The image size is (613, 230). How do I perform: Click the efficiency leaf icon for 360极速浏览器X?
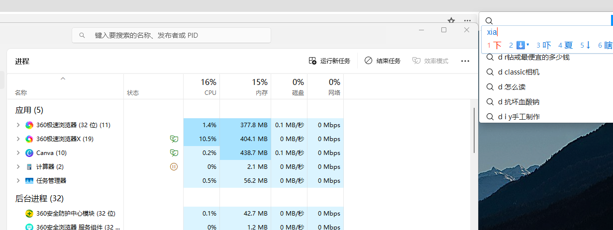174,139
